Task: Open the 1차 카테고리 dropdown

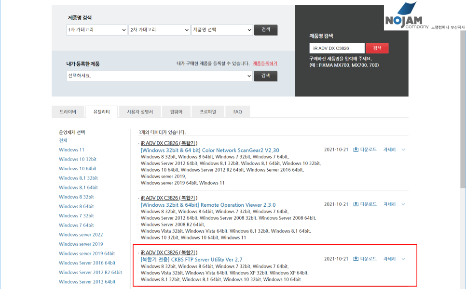Action: pyautogui.click(x=96, y=30)
